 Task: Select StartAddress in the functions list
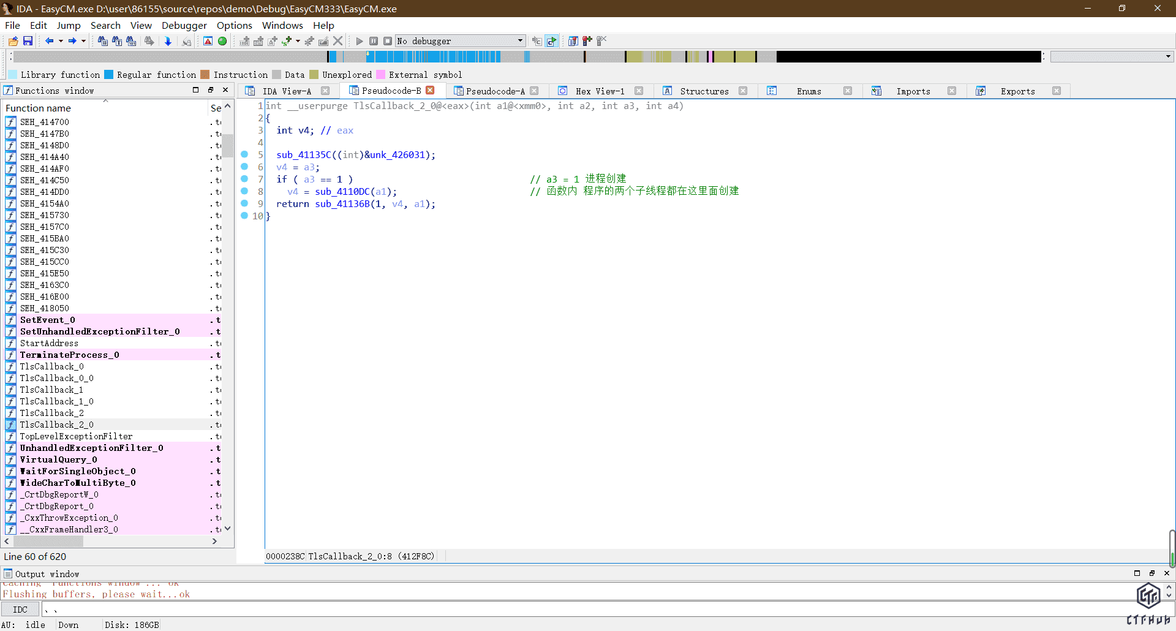49,343
